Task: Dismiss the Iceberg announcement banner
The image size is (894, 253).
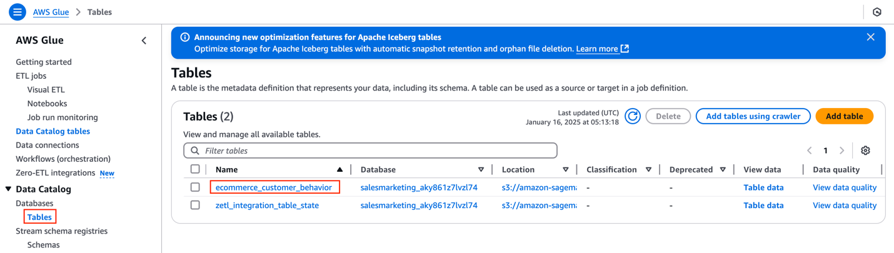Action: 870,37
